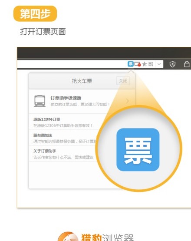Add bookmark with the star plus icon
Screen dimensions: 191x241
[x=145, y=64]
